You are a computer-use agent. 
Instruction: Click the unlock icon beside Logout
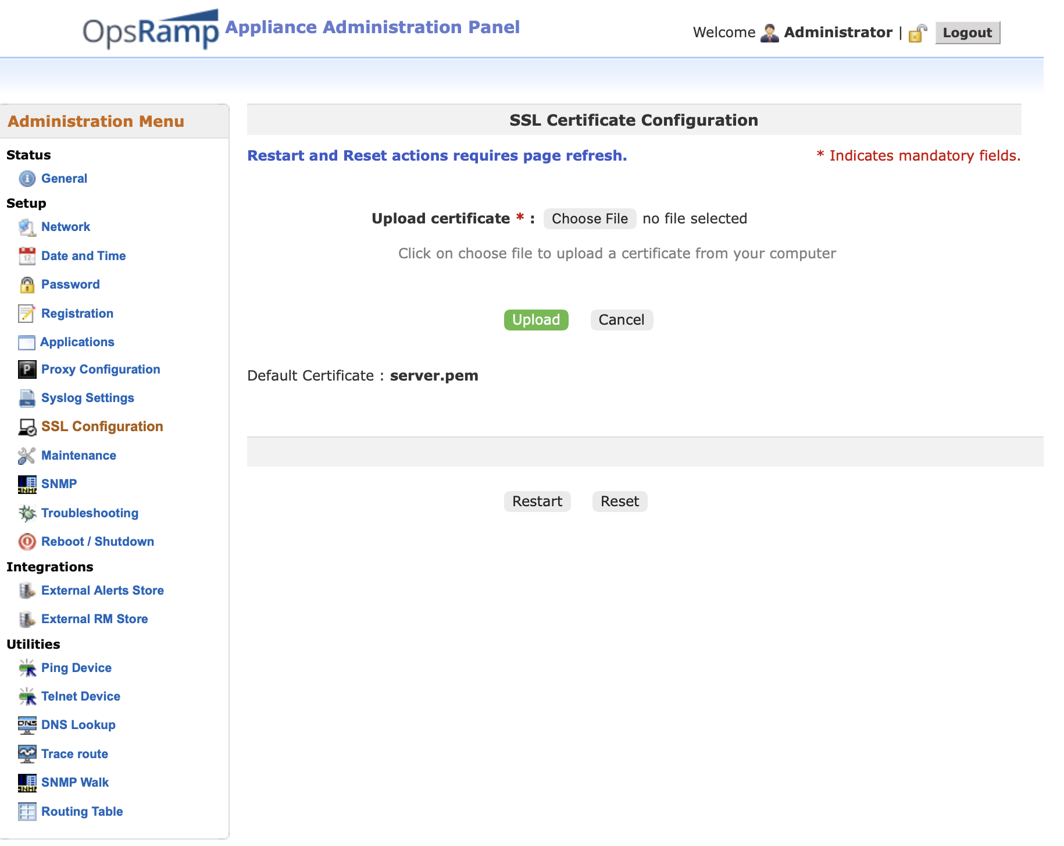tap(917, 33)
